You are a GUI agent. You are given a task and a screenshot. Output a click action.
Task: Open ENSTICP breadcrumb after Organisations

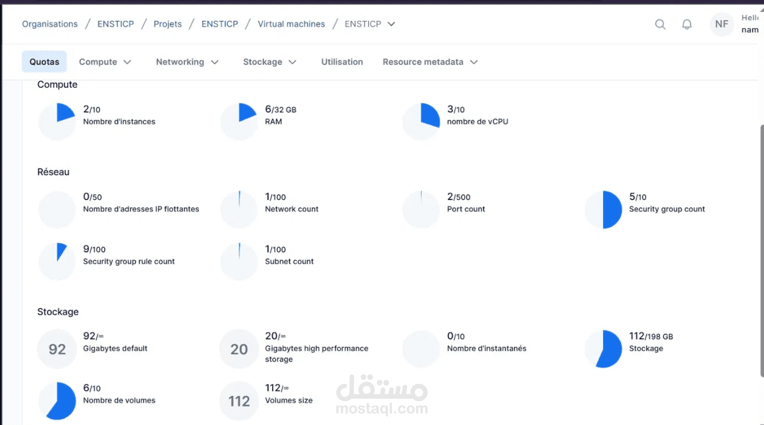(115, 25)
